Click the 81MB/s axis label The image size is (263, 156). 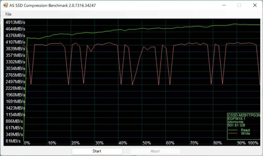13,141
